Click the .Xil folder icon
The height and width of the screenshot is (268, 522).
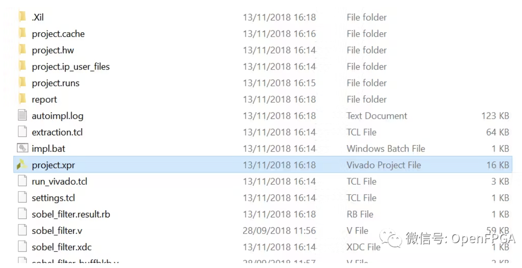[22, 17]
